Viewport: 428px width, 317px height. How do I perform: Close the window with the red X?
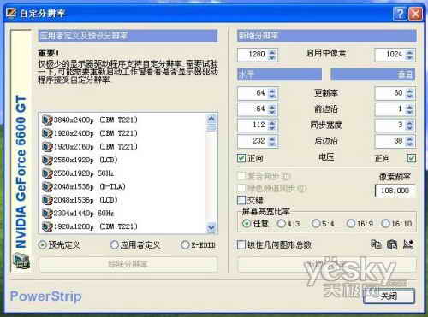coord(415,14)
